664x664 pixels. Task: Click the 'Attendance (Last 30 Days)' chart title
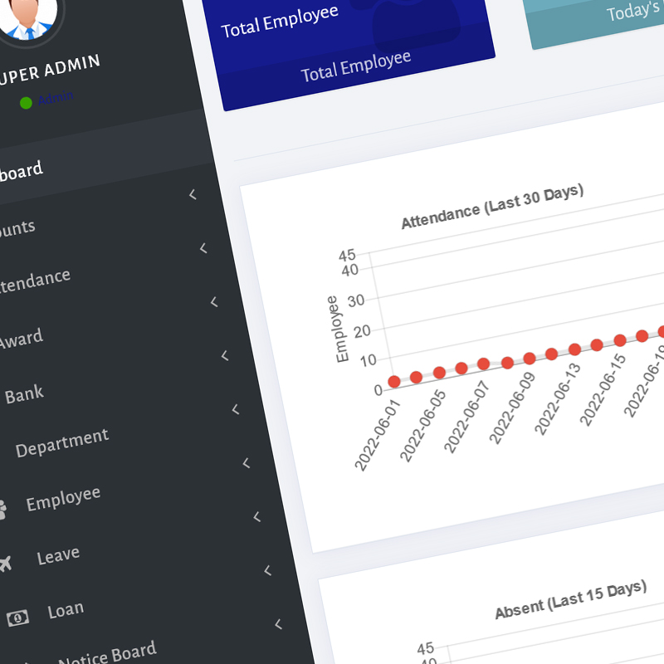(x=492, y=206)
